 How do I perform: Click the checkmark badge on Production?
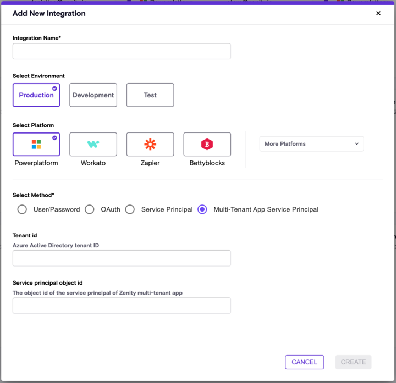[x=54, y=88]
